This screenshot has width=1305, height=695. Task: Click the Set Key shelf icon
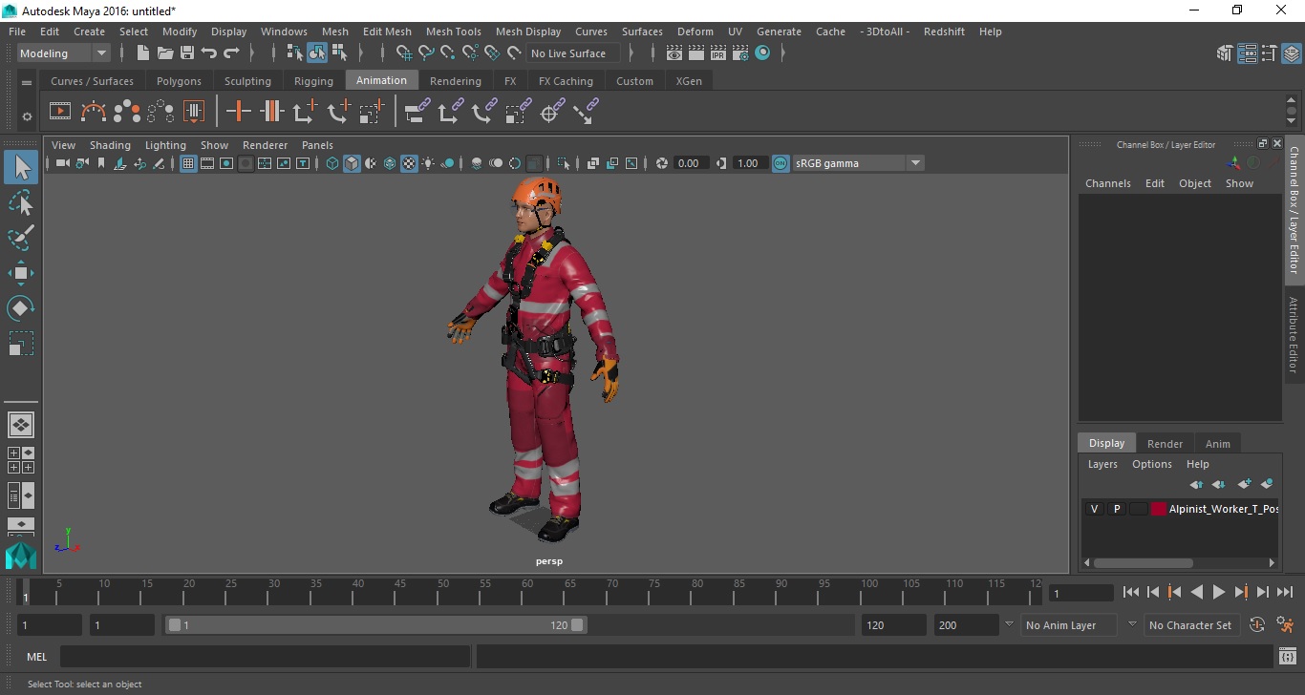tap(239, 112)
